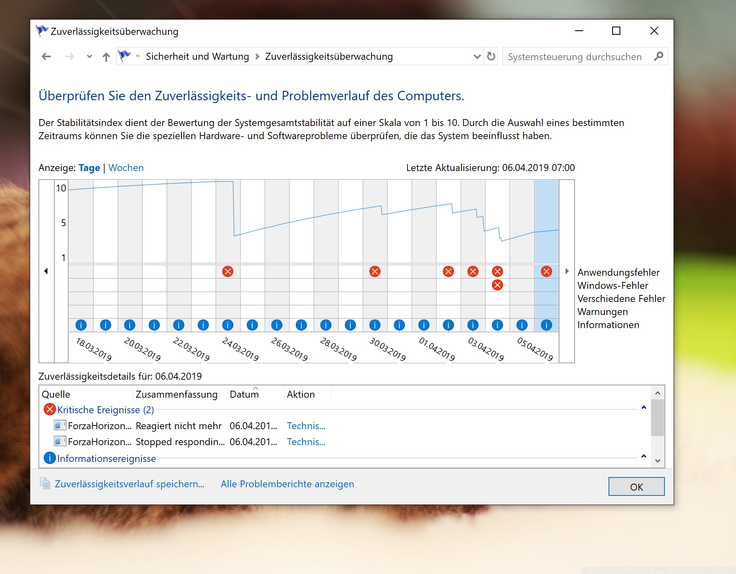
Task: Select the Windows-Fehler icon for 04.04.2019
Action: (497, 285)
